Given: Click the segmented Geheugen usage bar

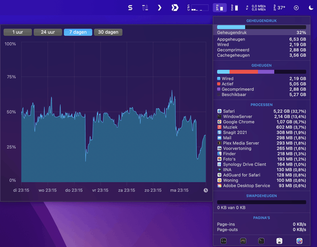Looking at the screenshot, I should pos(262,72).
